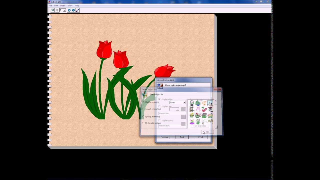The height and width of the screenshot is (180, 320).
Task: Go to next page with blue arrow icon
Action: (x=73, y=10)
